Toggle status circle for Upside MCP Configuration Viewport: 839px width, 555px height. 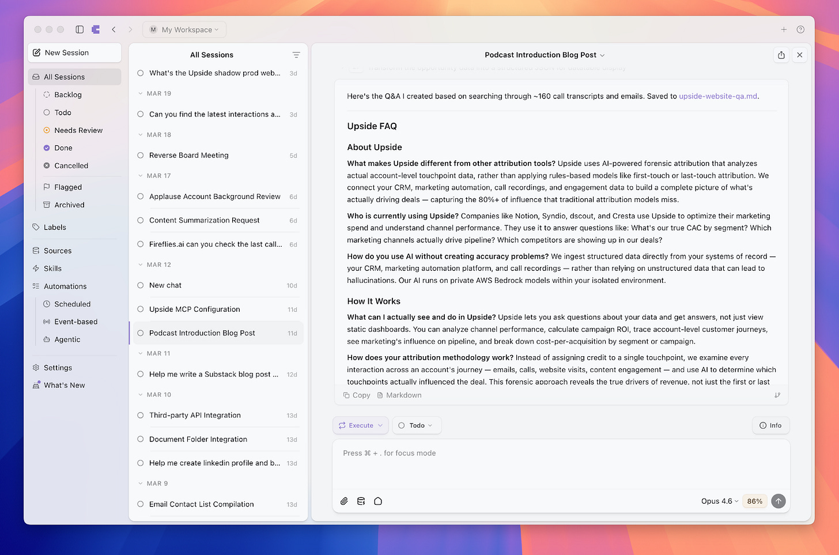[140, 309]
